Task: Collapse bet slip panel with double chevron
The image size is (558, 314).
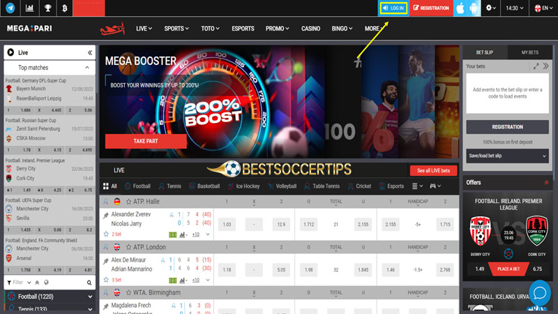Action: [546, 66]
